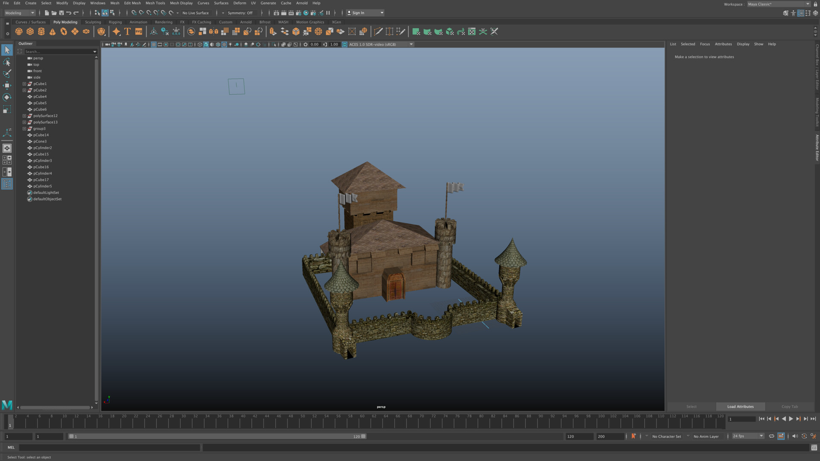Switch to the Sculpting shelf tab
The image size is (820, 461).
click(93, 22)
